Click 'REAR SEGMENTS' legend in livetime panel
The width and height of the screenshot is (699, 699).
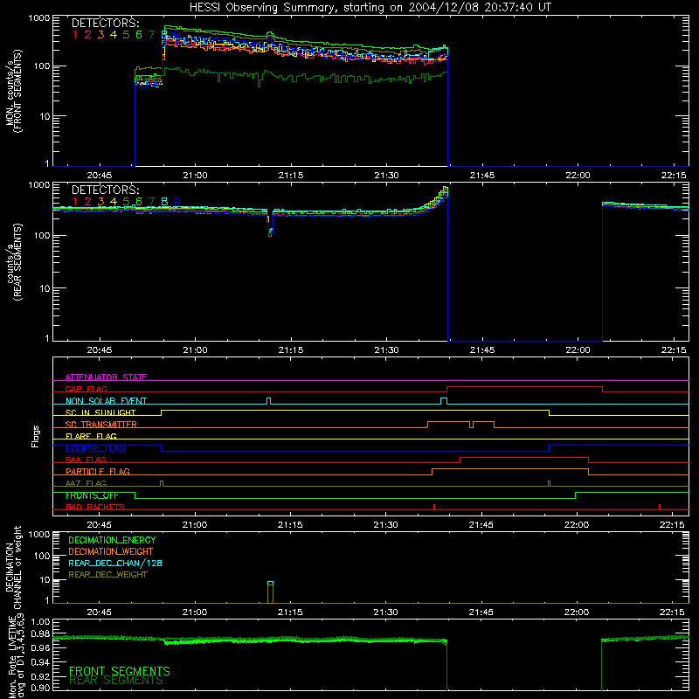pos(116,681)
